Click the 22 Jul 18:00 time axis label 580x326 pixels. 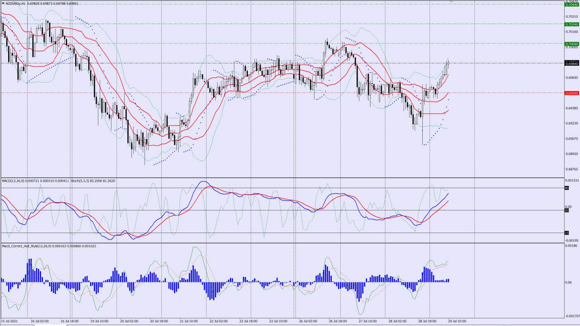(249, 321)
